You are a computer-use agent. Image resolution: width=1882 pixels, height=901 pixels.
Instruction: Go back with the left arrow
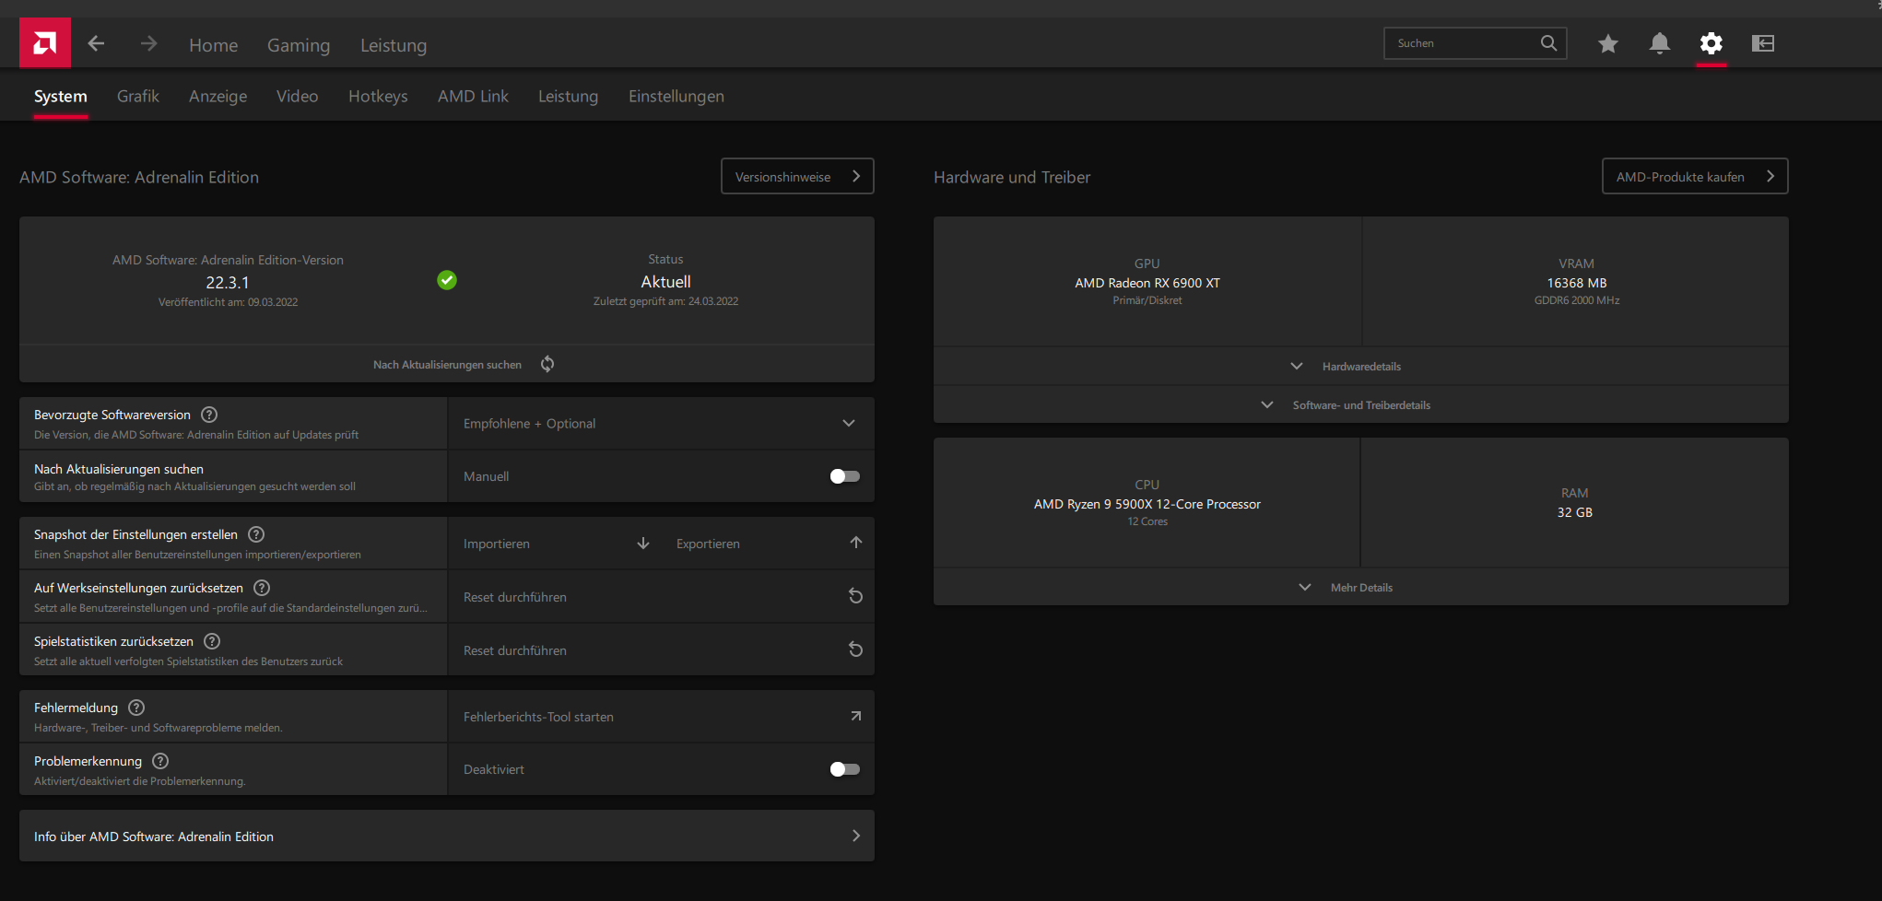pyautogui.click(x=96, y=43)
